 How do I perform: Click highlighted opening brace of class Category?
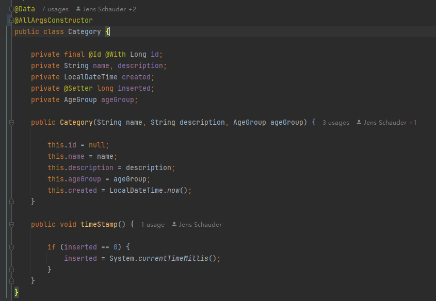(x=108, y=31)
